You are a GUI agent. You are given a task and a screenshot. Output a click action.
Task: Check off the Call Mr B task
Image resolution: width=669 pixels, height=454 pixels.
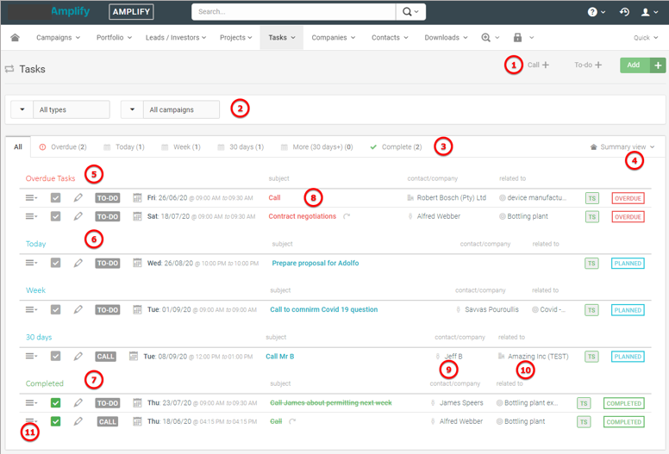click(x=55, y=356)
